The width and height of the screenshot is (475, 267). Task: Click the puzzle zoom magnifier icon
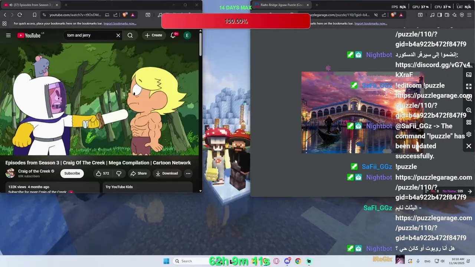pos(469,99)
